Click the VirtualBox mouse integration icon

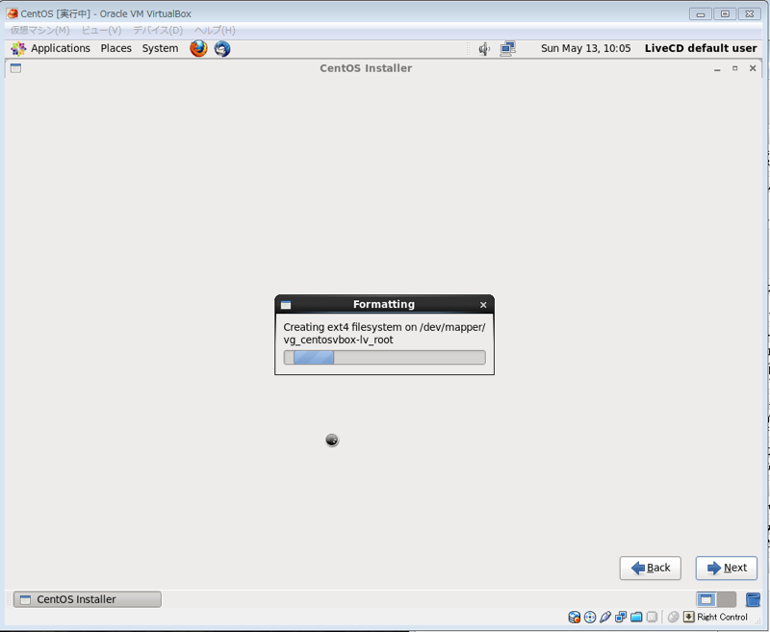tap(673, 618)
